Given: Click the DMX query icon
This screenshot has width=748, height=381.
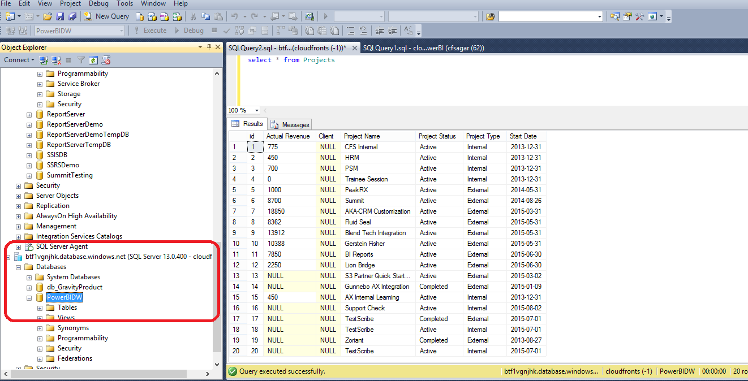Looking at the screenshot, I should [x=165, y=16].
